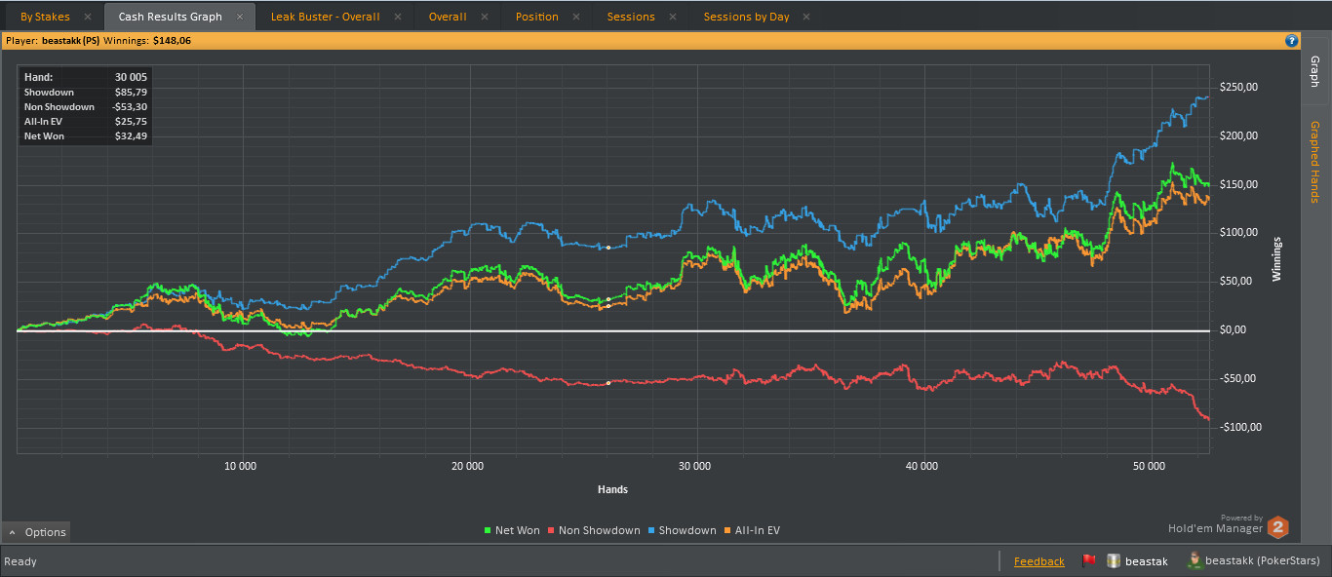1332x577 pixels.
Task: Click the Net Won value $32,49
Action: coord(131,136)
